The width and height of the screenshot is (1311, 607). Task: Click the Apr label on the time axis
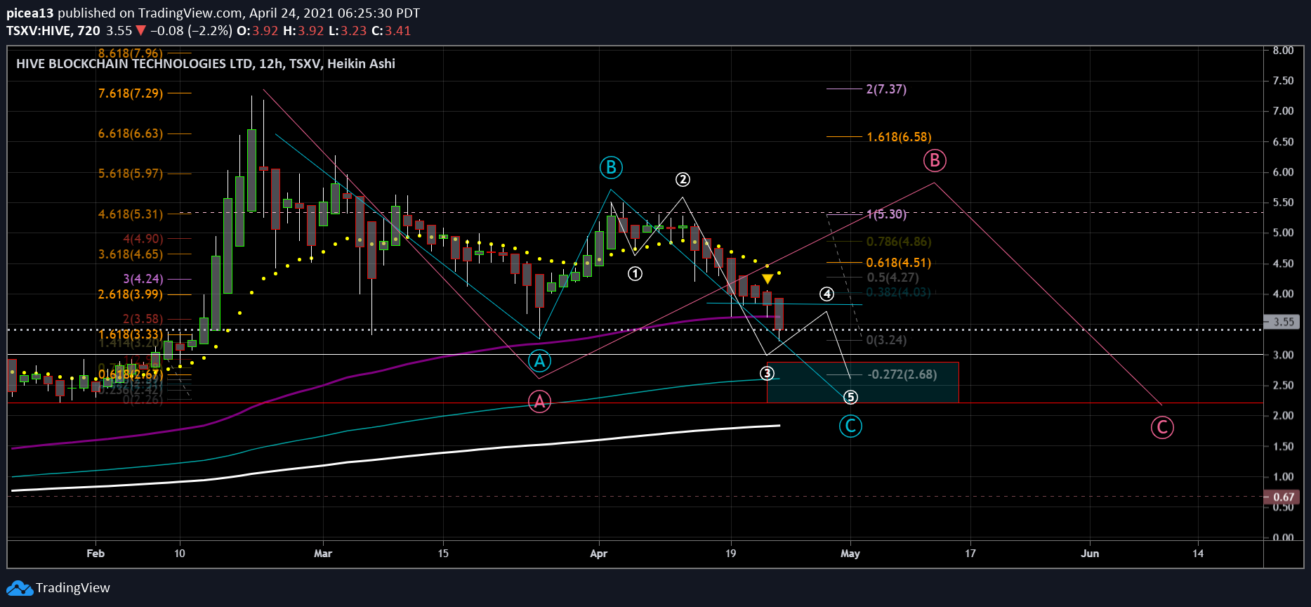pyautogui.click(x=599, y=554)
